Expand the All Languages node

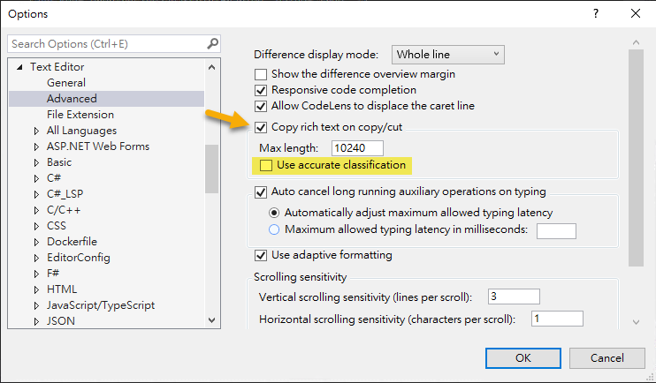coord(36,131)
